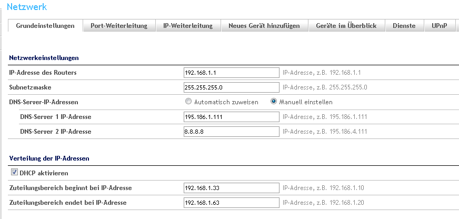Open the UPnP tab
Image resolution: width=459 pixels, height=219 pixels.
pyautogui.click(x=439, y=26)
